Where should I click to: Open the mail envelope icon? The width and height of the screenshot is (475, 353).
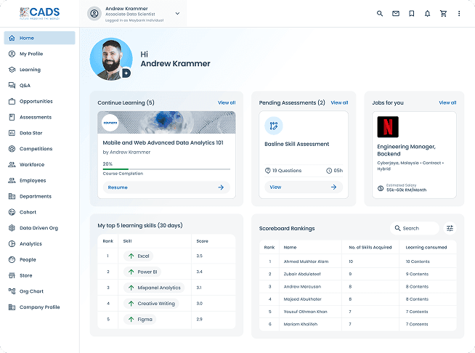click(395, 14)
